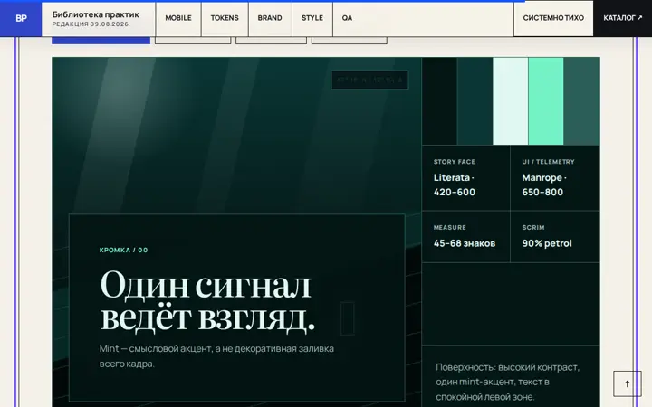
Task: Select the pale mint-white color swatch
Action: (x=510, y=101)
